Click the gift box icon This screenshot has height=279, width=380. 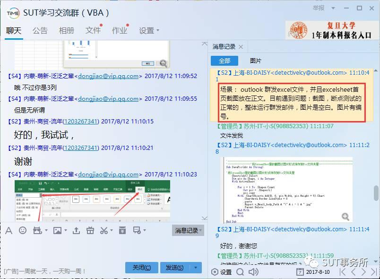pos(90,230)
